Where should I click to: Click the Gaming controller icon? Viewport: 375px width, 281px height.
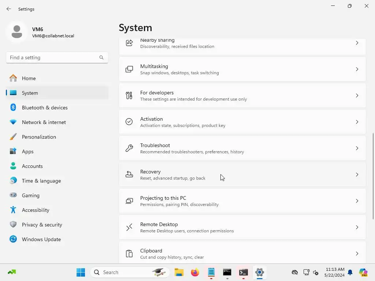point(13,195)
